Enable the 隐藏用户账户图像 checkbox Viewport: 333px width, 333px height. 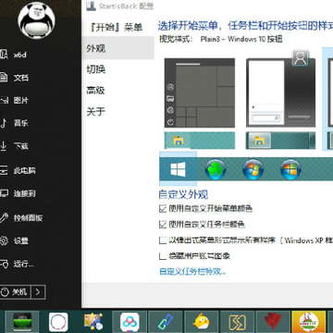(163, 256)
